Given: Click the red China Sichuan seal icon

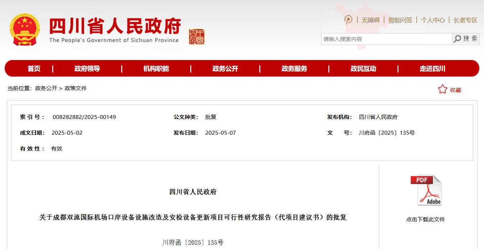Looking at the screenshot, I should pos(197,37).
